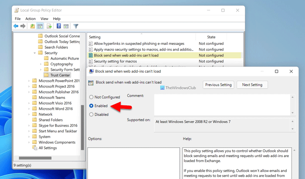Click the Up one level folder icon
The image size is (305, 179).
coord(33,26)
